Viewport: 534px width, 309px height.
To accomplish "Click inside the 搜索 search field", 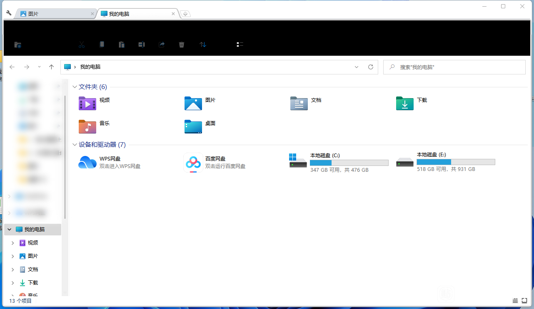I will [x=454, y=67].
